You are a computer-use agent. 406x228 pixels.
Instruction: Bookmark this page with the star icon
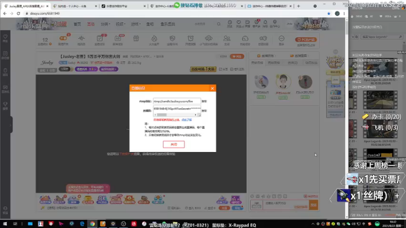(329, 14)
